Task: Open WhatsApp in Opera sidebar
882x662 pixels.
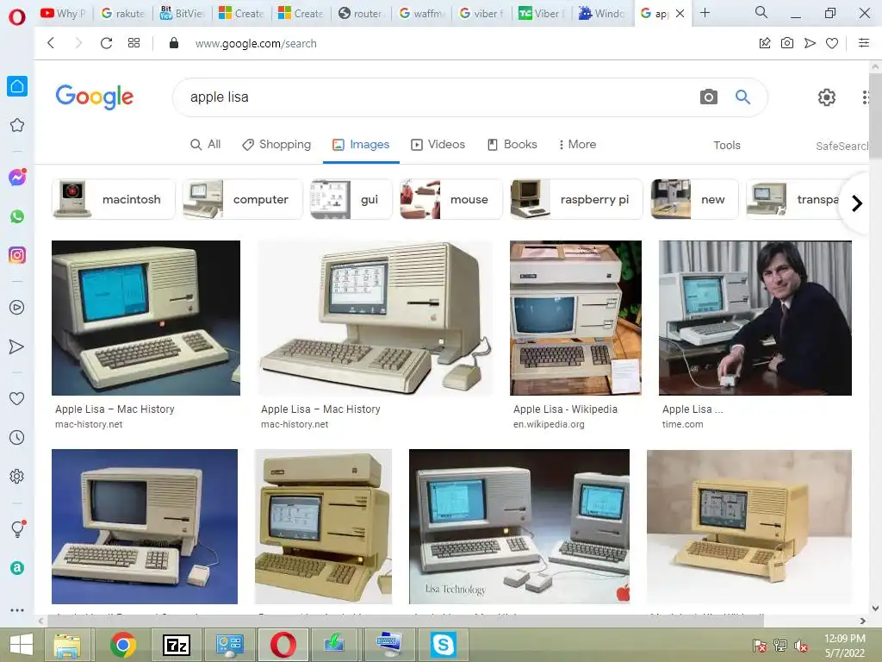Action: pyautogui.click(x=17, y=216)
